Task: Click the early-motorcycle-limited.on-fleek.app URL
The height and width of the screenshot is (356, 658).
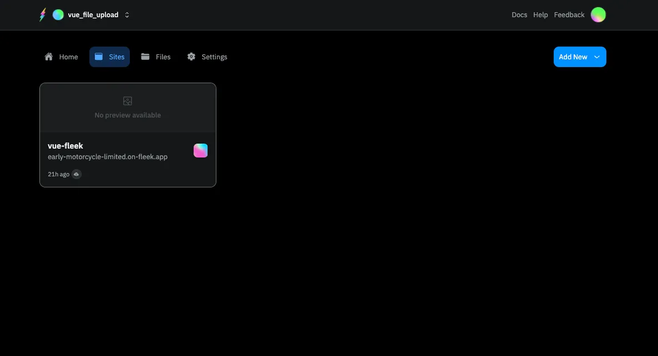Action: (108, 157)
